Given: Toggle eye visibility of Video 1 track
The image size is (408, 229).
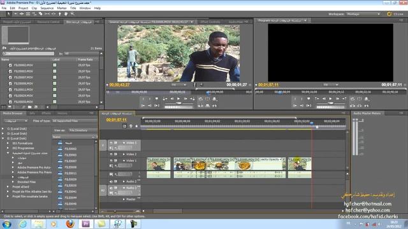Looking at the screenshot, I should point(111,161).
